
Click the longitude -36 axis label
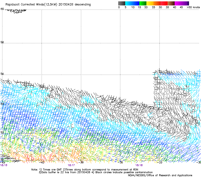click(120, 162)
